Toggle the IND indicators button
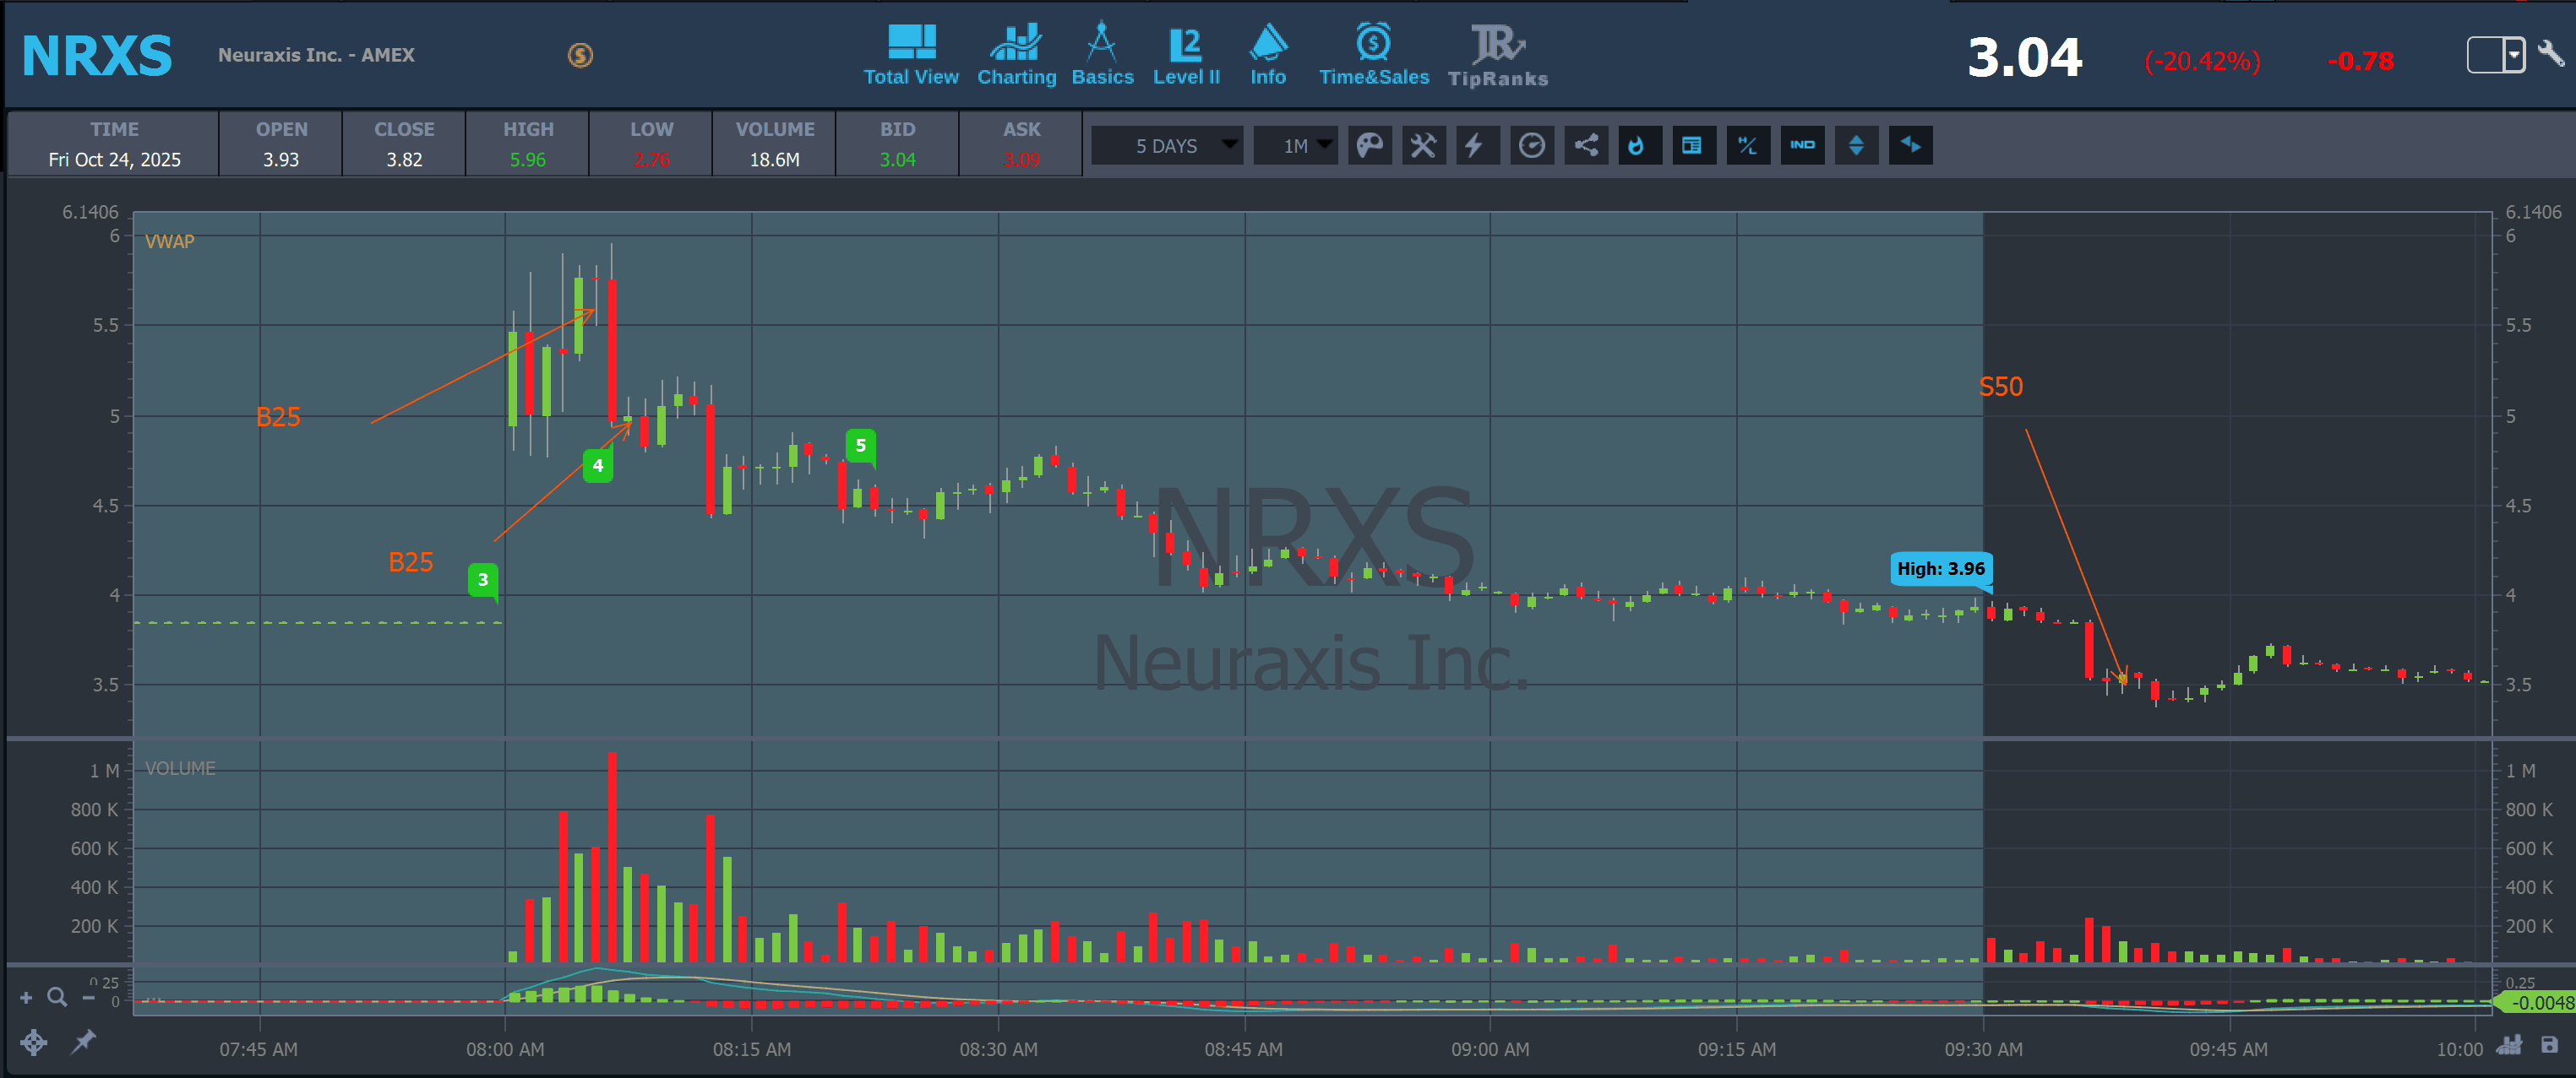The height and width of the screenshot is (1078, 2576). point(1802,146)
